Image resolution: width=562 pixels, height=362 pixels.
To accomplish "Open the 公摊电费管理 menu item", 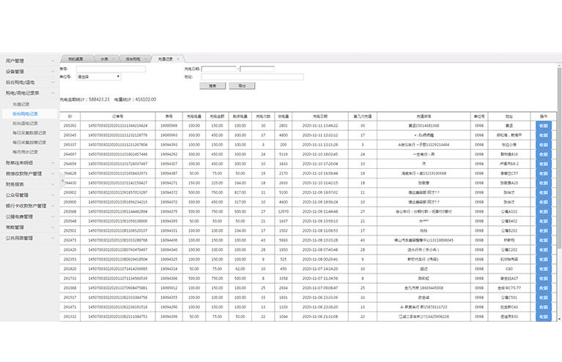I will point(19,216).
